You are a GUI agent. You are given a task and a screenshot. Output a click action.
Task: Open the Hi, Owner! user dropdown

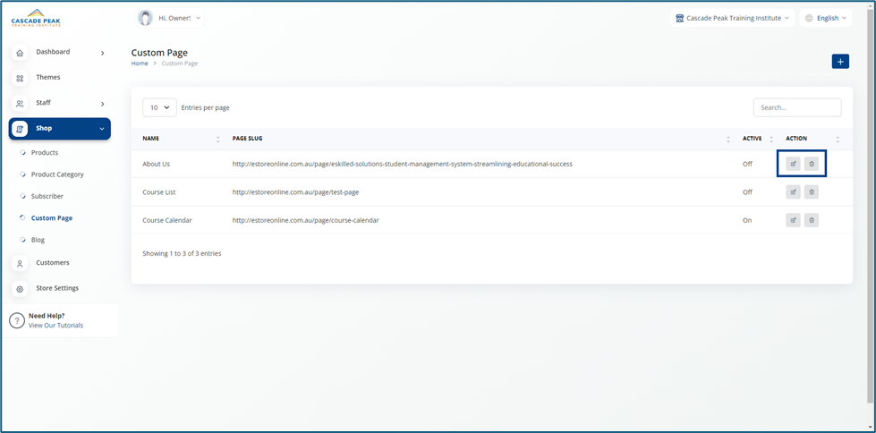[x=170, y=18]
